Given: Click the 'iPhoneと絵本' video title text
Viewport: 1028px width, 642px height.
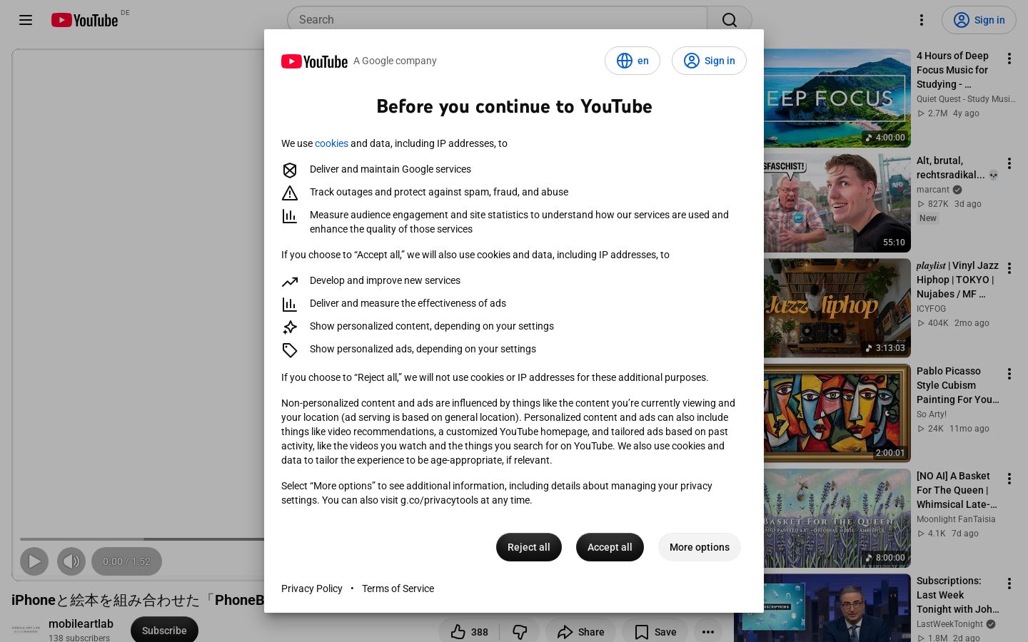Looking at the screenshot, I should (x=138, y=600).
